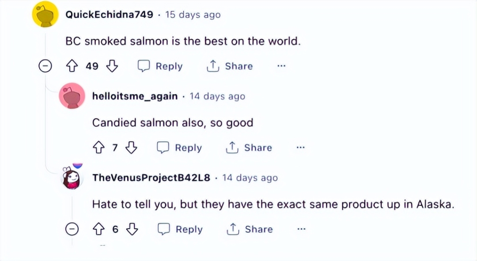Open more options for the Alaska comment
Viewport: 477px width, 261px height.
pos(301,229)
